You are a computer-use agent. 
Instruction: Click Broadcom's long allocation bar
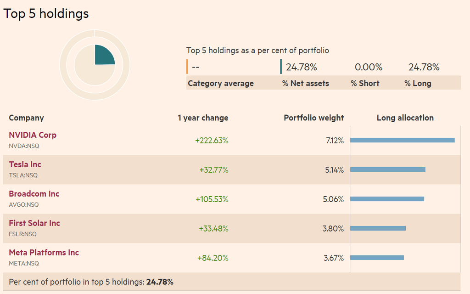pos(387,199)
